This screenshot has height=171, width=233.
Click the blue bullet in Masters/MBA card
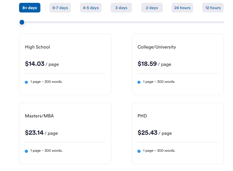(x=26, y=151)
